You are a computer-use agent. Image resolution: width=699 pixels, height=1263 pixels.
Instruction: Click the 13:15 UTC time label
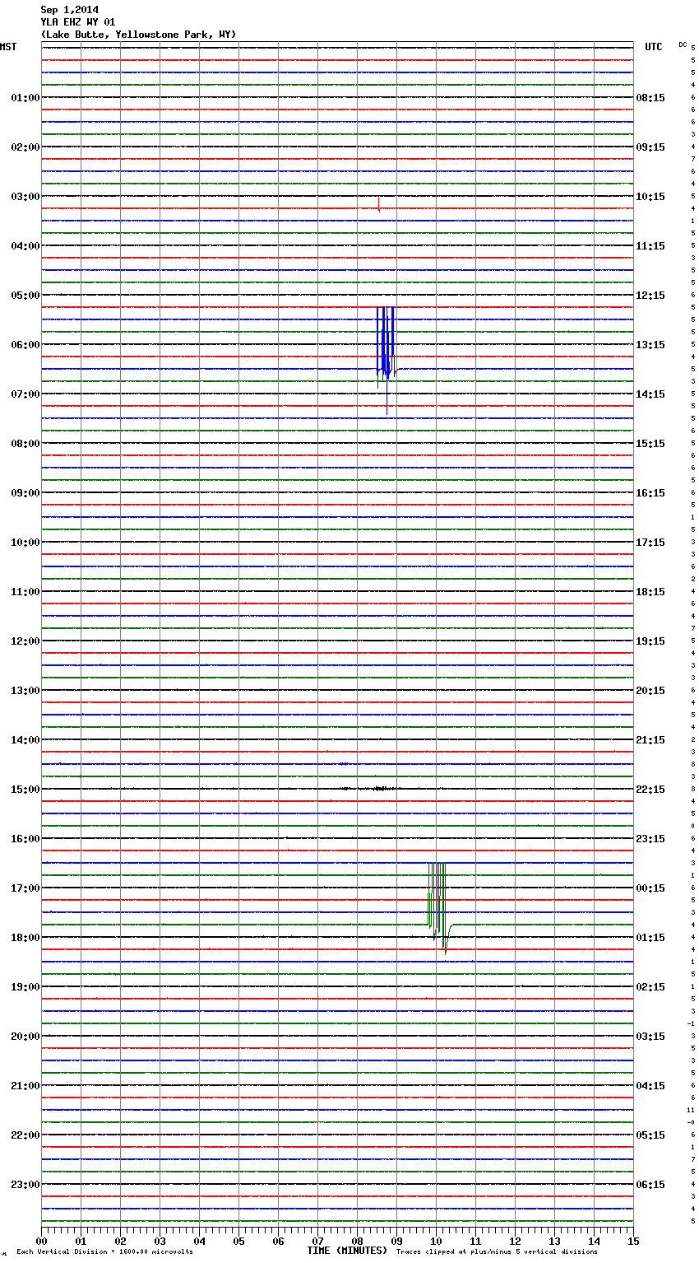[650, 345]
